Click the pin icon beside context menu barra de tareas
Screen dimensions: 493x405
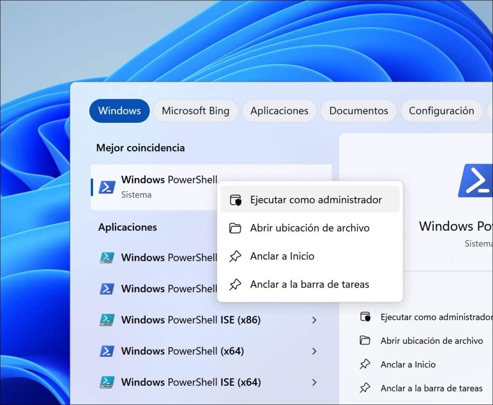[x=235, y=285]
